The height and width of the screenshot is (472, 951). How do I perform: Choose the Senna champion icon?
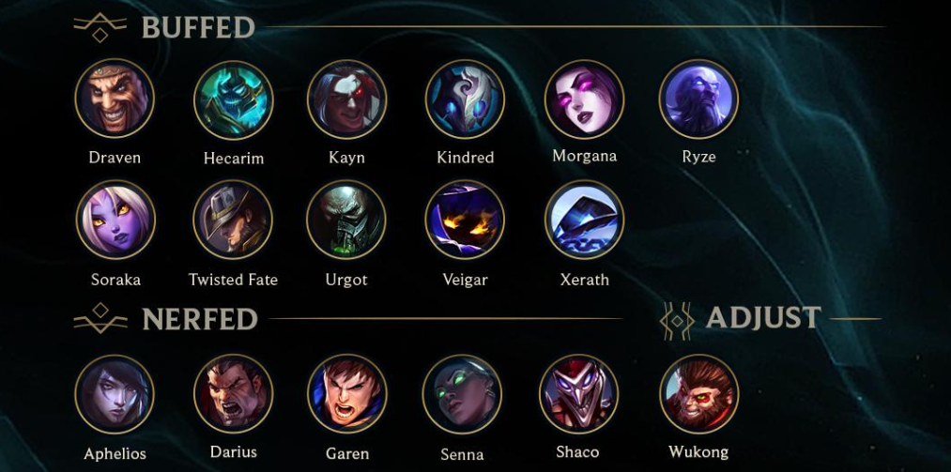(462, 394)
